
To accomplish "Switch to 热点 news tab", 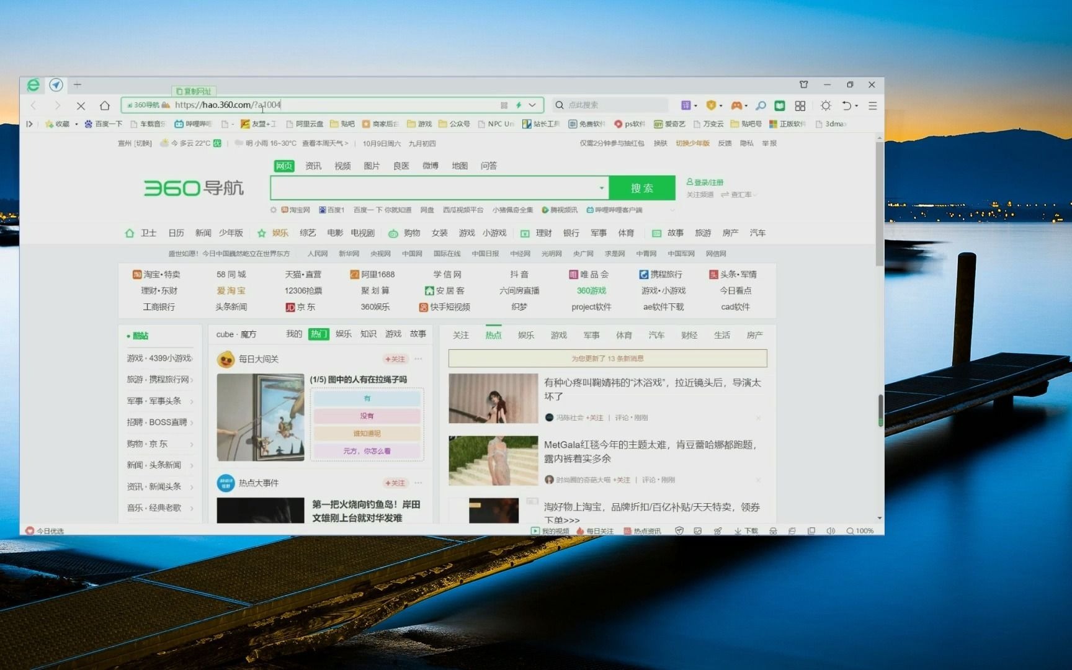I will click(x=493, y=335).
